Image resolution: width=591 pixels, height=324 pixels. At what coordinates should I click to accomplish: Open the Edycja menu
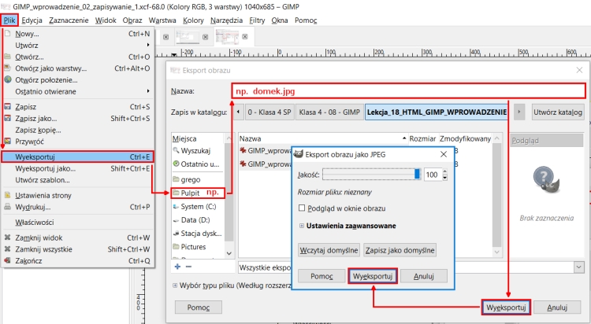click(x=32, y=20)
